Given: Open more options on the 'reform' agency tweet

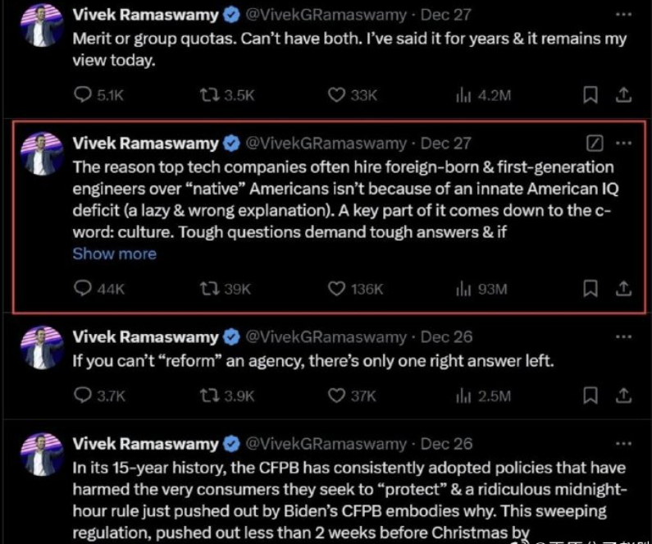Looking at the screenshot, I should (x=623, y=337).
